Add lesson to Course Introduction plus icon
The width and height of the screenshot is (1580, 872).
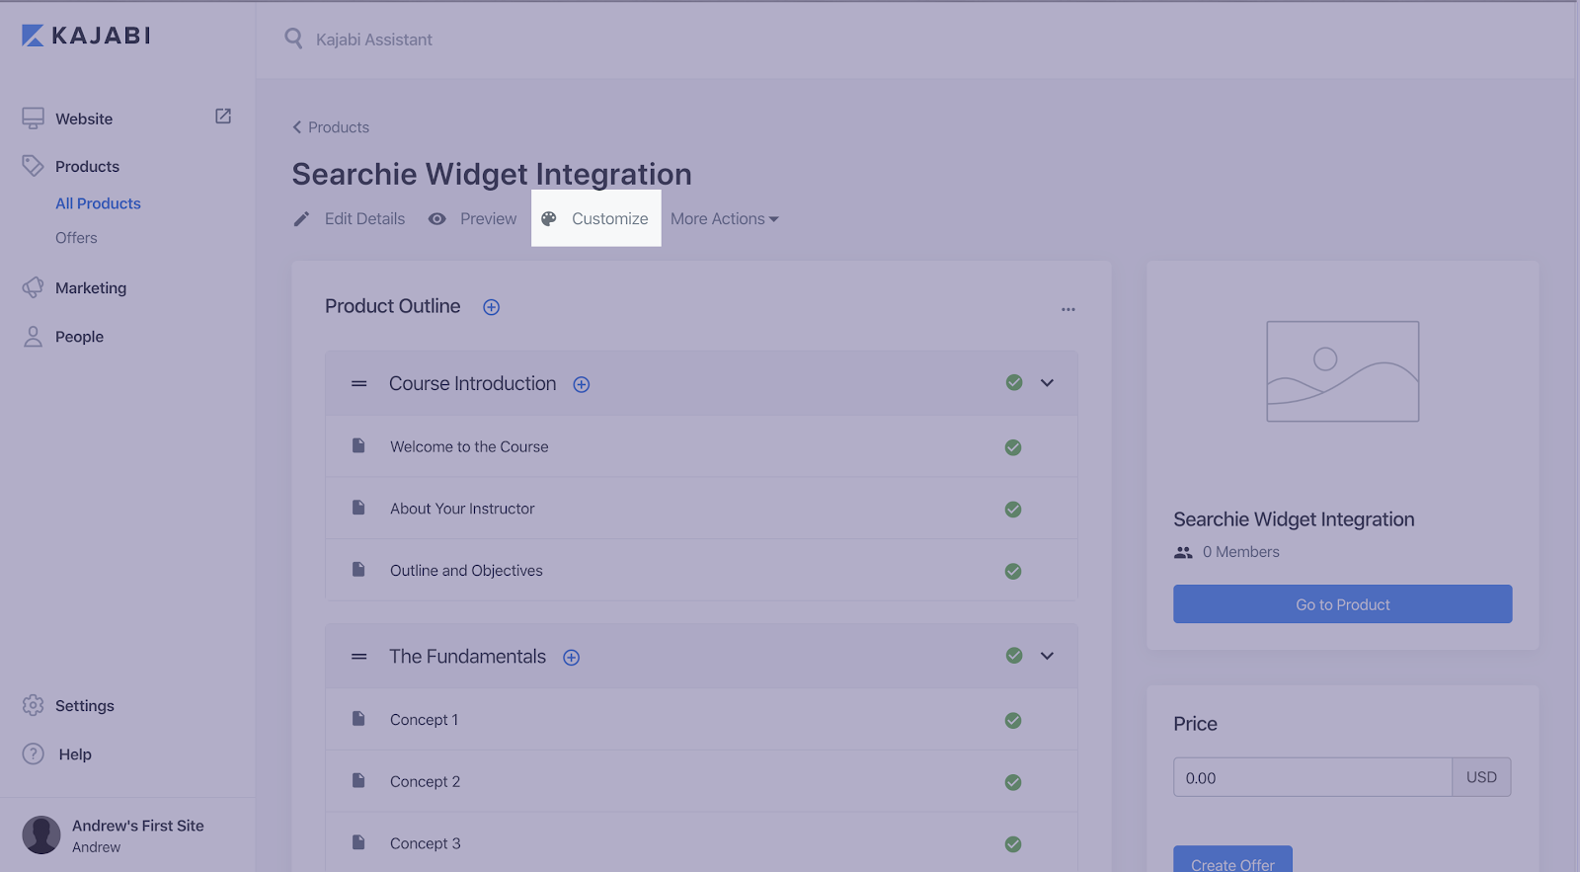click(582, 384)
